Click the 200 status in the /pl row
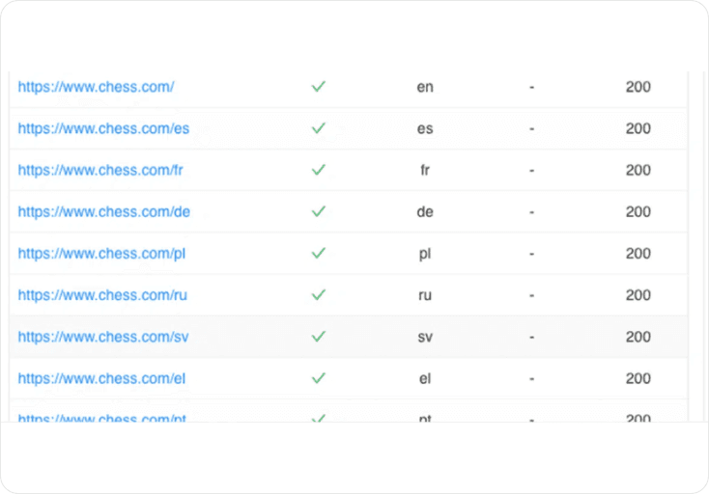The height and width of the screenshot is (494, 709). click(x=638, y=254)
